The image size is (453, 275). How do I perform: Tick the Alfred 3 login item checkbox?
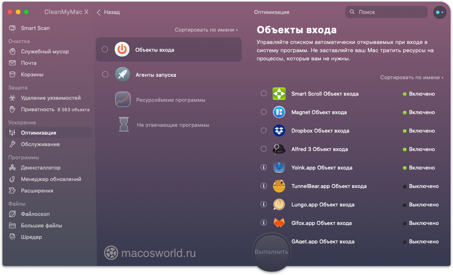click(263, 149)
